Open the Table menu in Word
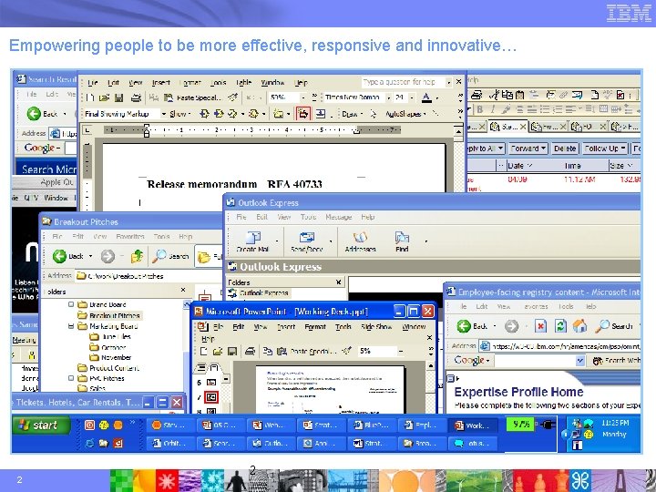The height and width of the screenshot is (492, 656). coord(243,82)
